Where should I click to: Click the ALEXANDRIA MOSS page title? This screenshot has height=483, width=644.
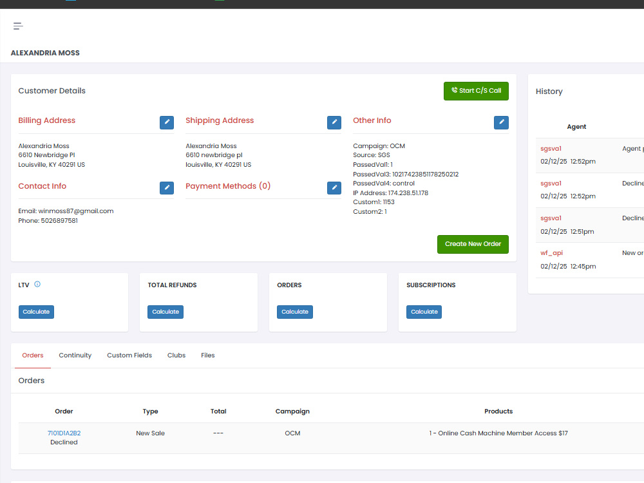(45, 53)
